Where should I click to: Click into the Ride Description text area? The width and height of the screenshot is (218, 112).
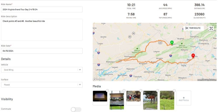click(42, 30)
